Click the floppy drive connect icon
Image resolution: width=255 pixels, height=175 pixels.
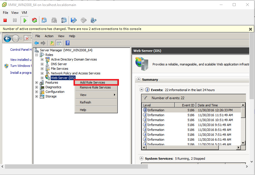(x=74, y=20)
